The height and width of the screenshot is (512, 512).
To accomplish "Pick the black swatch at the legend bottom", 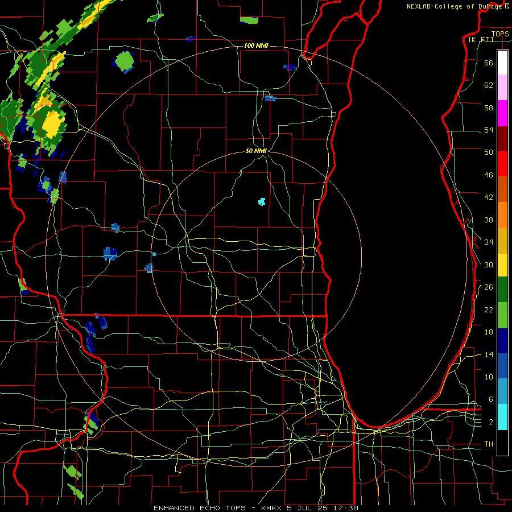I will point(502,443).
